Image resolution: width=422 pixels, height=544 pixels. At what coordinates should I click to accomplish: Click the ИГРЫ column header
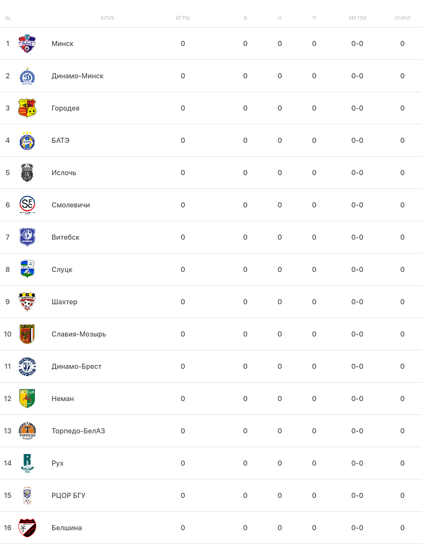click(x=183, y=18)
